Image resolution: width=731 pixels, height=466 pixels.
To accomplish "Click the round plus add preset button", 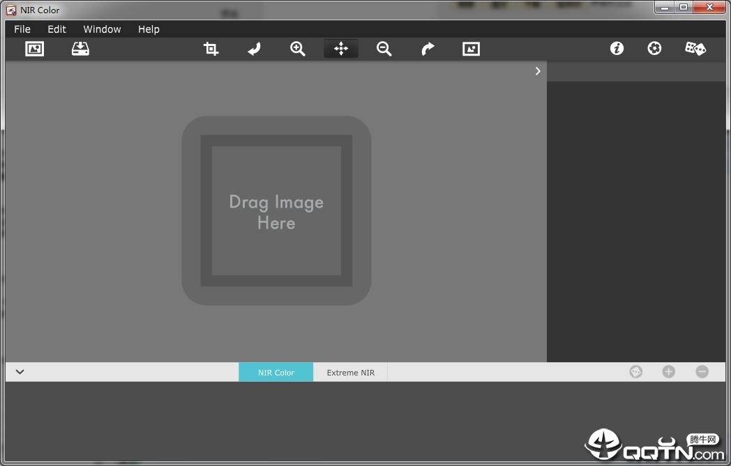I will tap(668, 372).
